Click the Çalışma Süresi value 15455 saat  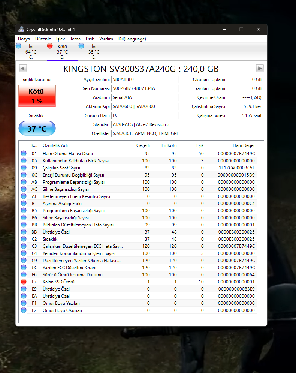(x=245, y=115)
